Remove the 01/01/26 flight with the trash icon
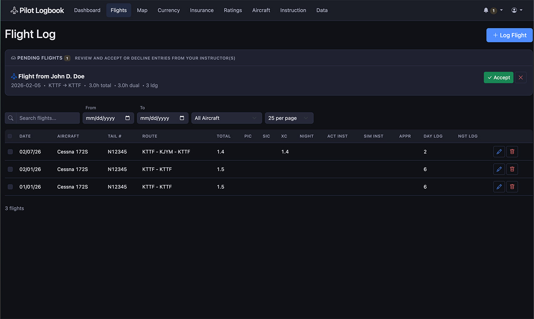Screen dimensions: 534x319 point(512,187)
